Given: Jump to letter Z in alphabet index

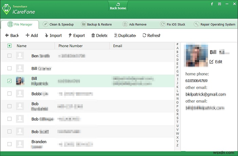Looking at the screenshot, I should (177, 145).
